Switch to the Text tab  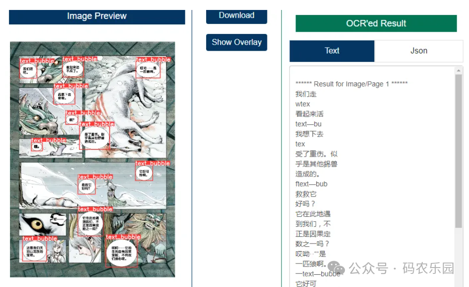click(332, 51)
